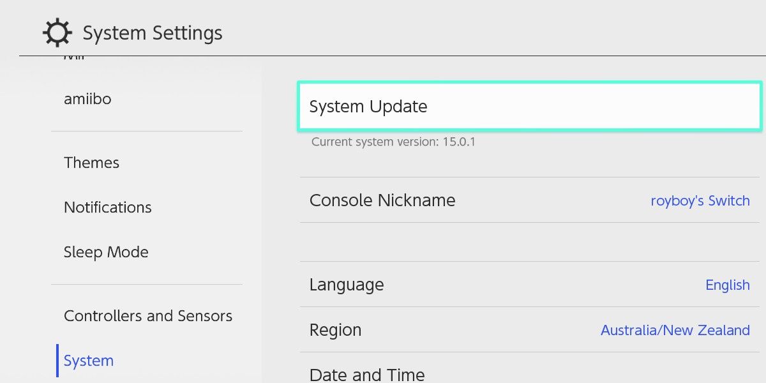The height and width of the screenshot is (383, 766).
Task: Click the System Settings title text
Action: (153, 33)
